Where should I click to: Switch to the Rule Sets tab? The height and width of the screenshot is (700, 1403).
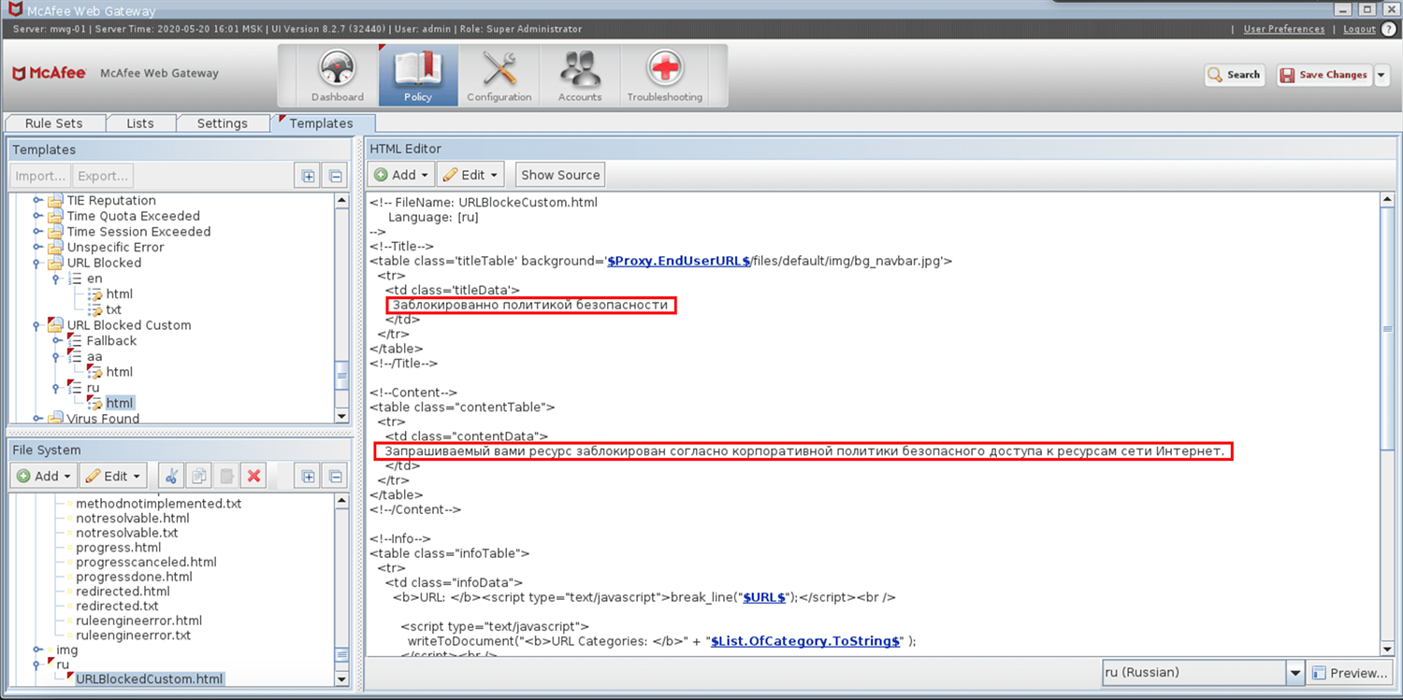54,122
